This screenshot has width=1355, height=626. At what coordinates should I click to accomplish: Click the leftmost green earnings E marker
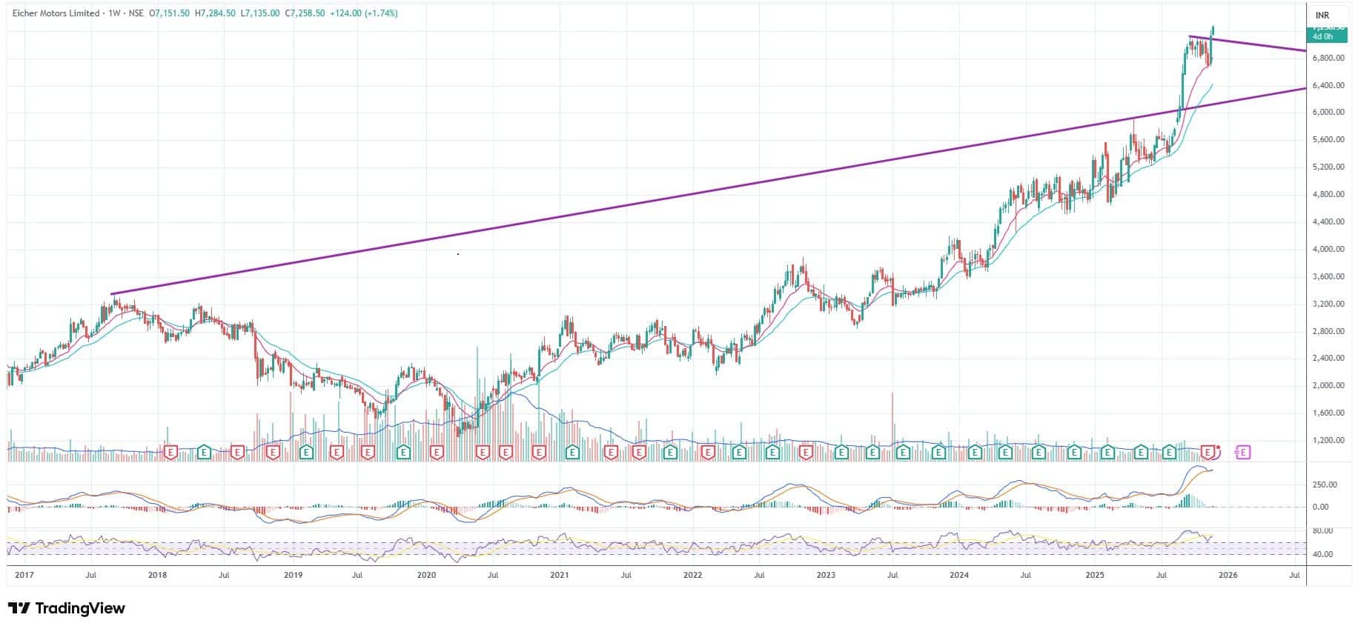click(x=204, y=451)
